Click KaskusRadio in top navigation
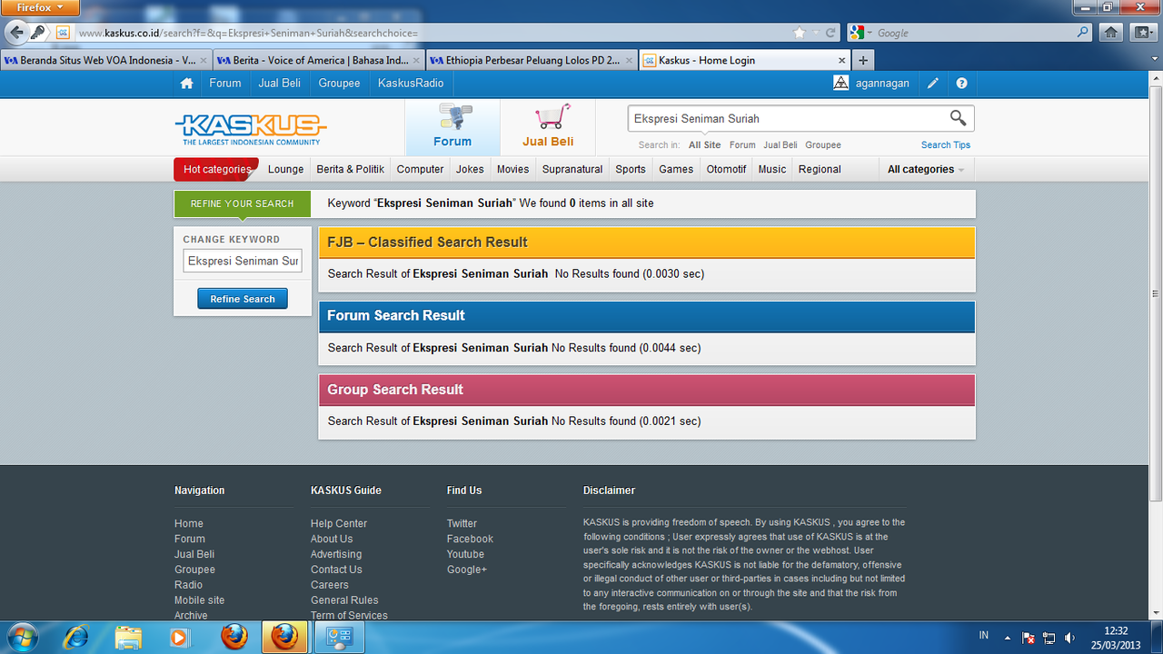The image size is (1163, 654). point(411,83)
